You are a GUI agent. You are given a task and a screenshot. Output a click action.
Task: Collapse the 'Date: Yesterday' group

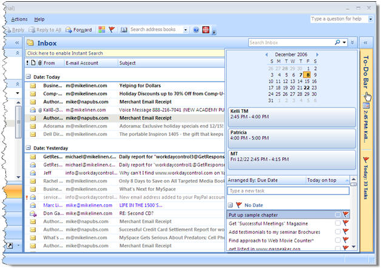pyautogui.click(x=28, y=148)
